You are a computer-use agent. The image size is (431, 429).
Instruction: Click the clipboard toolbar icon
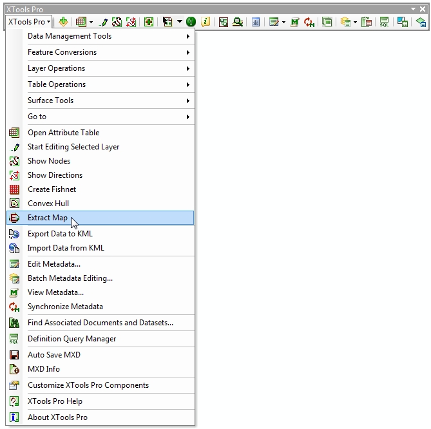[x=367, y=22]
